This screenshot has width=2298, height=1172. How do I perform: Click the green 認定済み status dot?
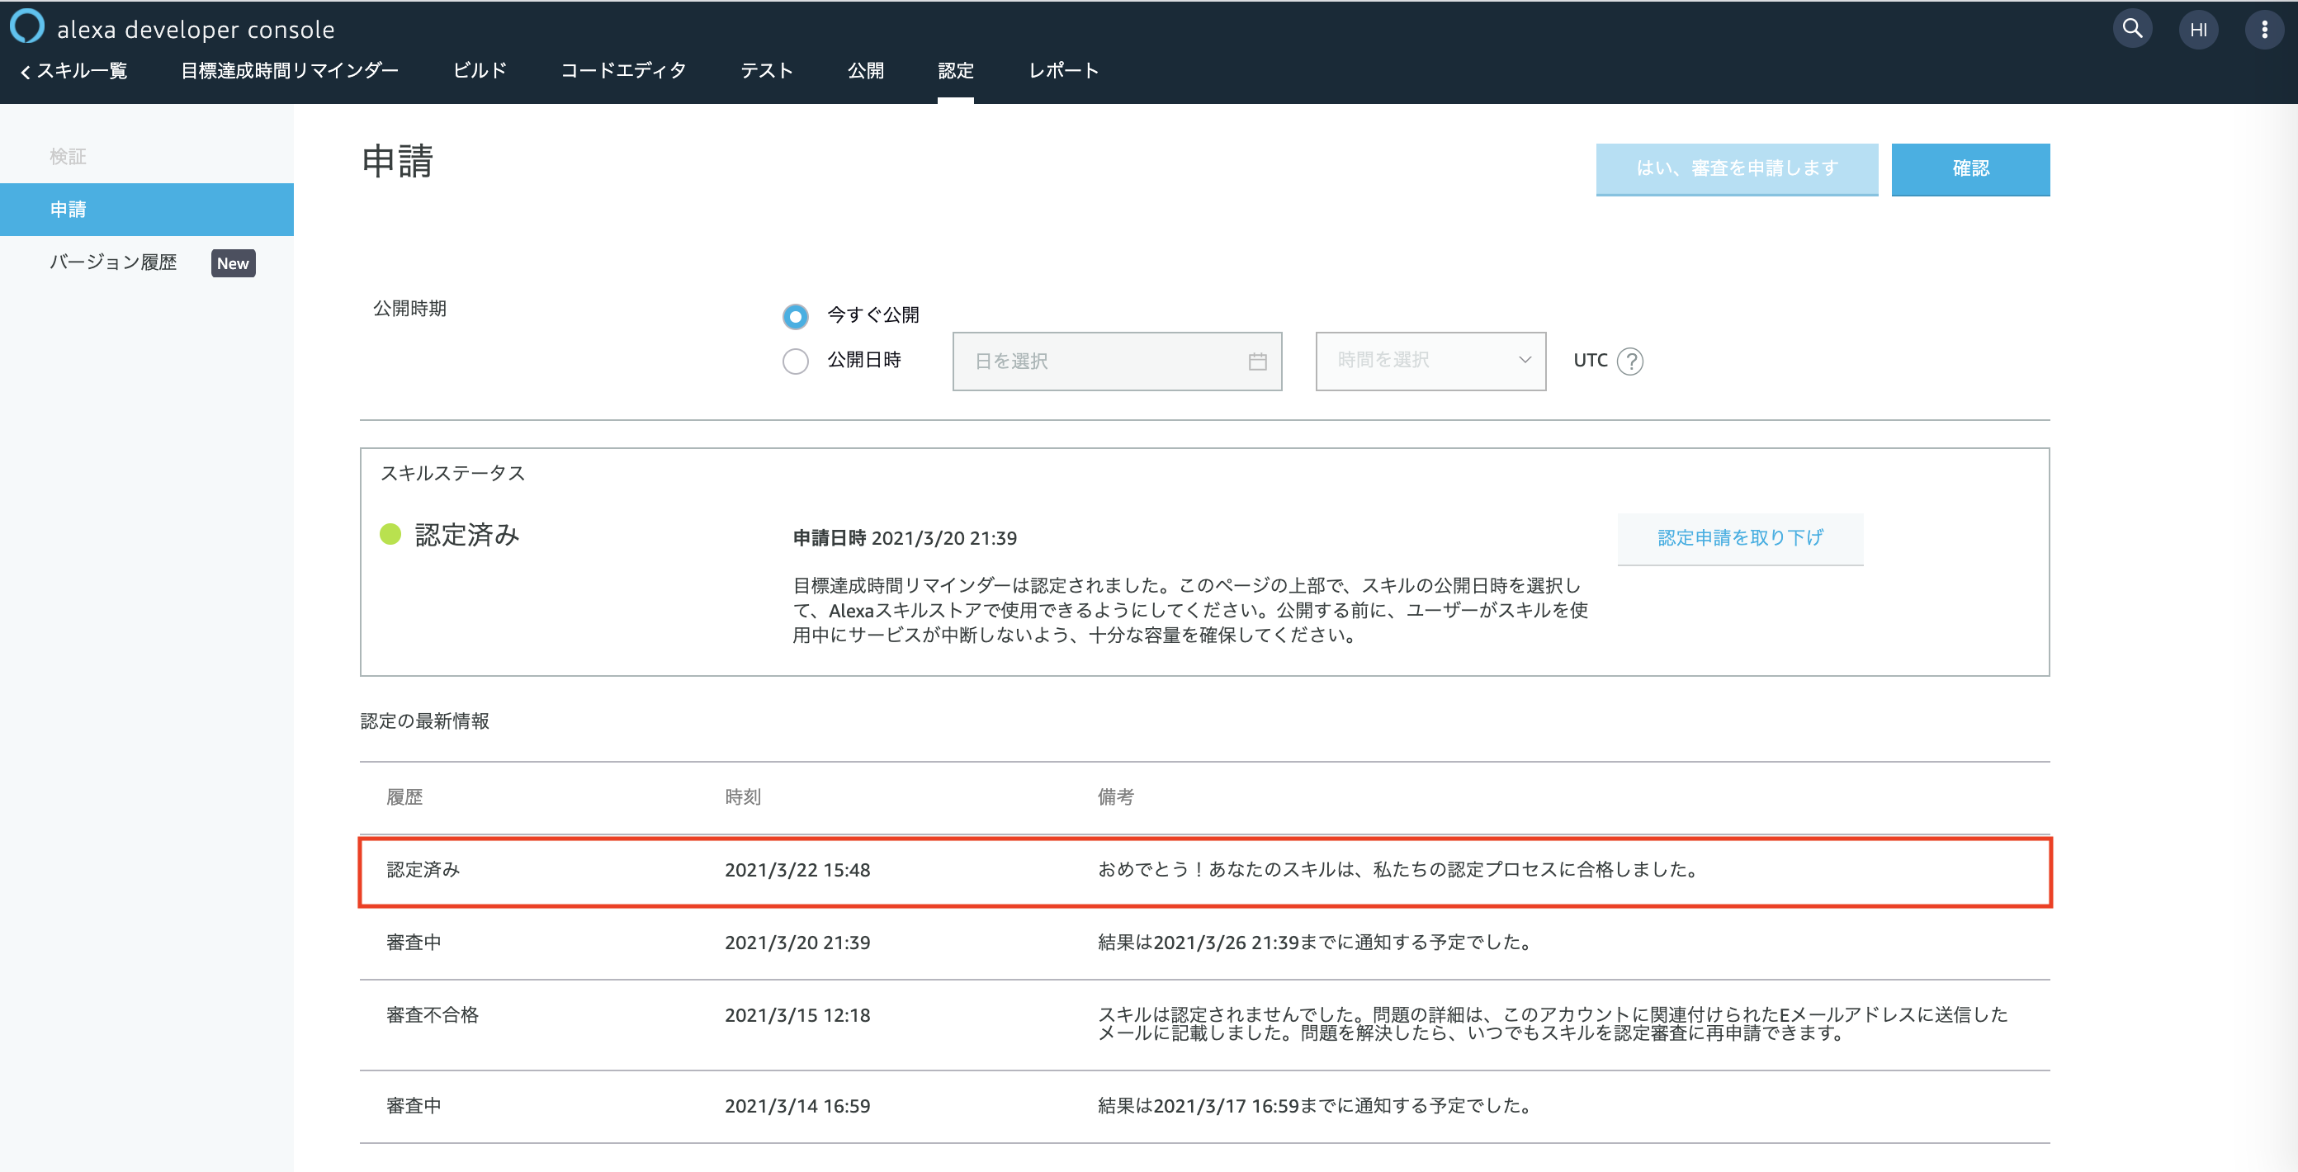tap(390, 534)
